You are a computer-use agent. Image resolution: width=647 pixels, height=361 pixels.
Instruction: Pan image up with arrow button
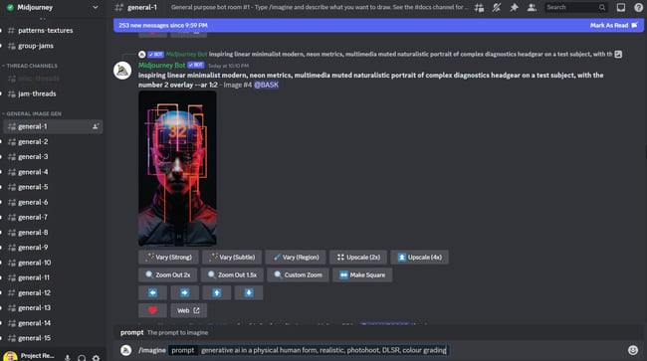tap(217, 292)
